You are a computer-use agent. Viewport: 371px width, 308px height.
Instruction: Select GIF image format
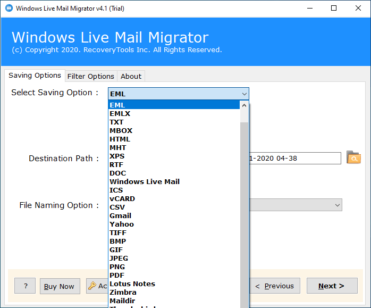click(174, 250)
